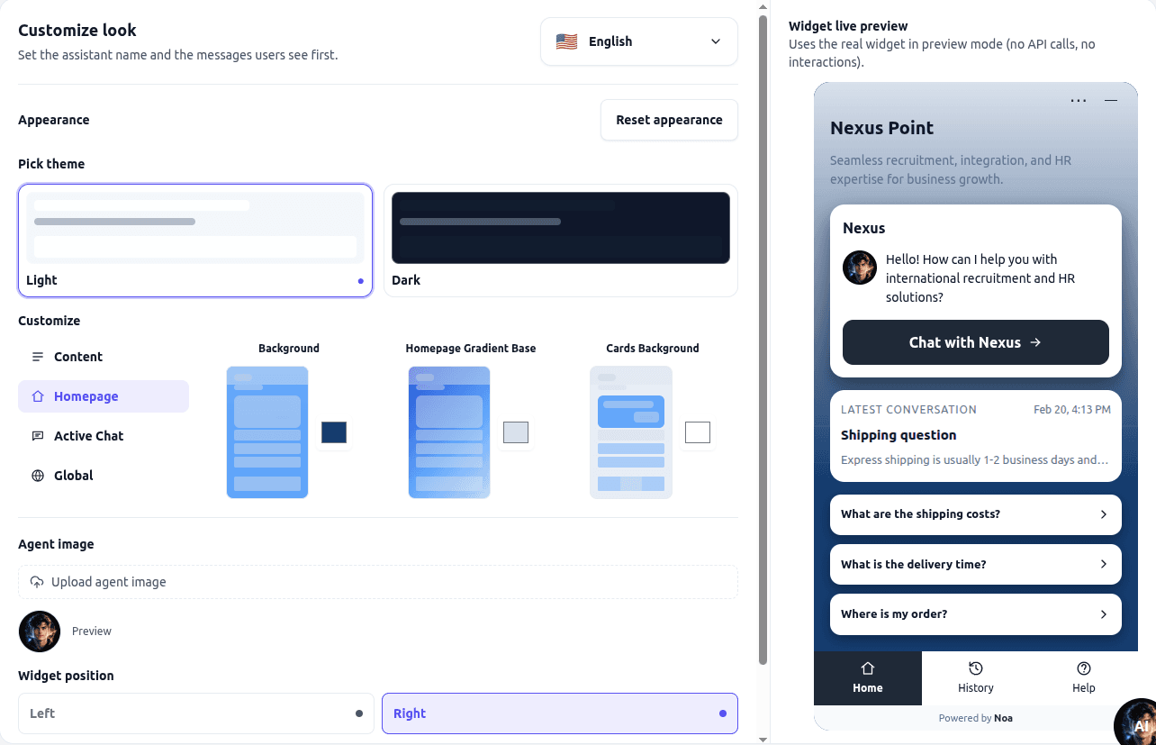This screenshot has width=1156, height=745.
Task: Click the 'Chat with Nexus' button
Action: (975, 342)
